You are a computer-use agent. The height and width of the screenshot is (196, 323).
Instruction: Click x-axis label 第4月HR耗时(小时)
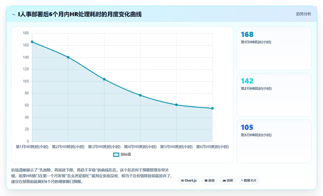(x=140, y=147)
